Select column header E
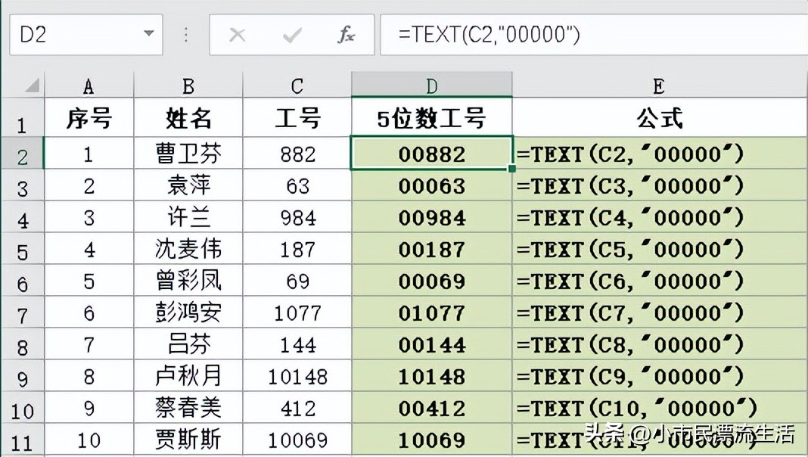The image size is (808, 457). [657, 85]
